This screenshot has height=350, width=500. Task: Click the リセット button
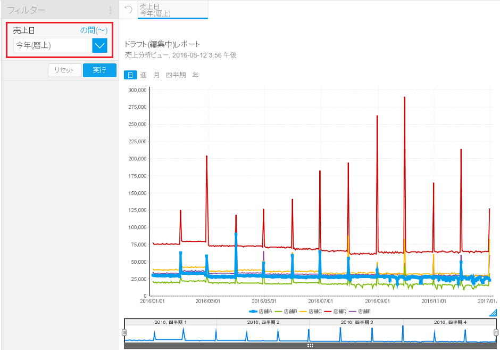tap(64, 70)
